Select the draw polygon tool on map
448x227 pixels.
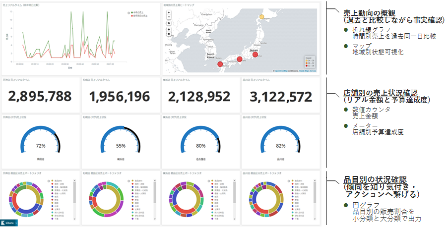169,29
